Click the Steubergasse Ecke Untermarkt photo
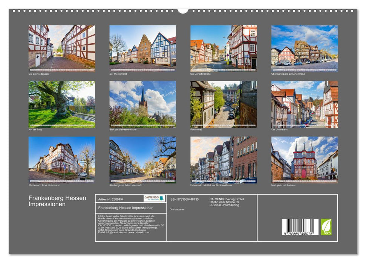The height and width of the screenshot is (263, 366). [142, 160]
